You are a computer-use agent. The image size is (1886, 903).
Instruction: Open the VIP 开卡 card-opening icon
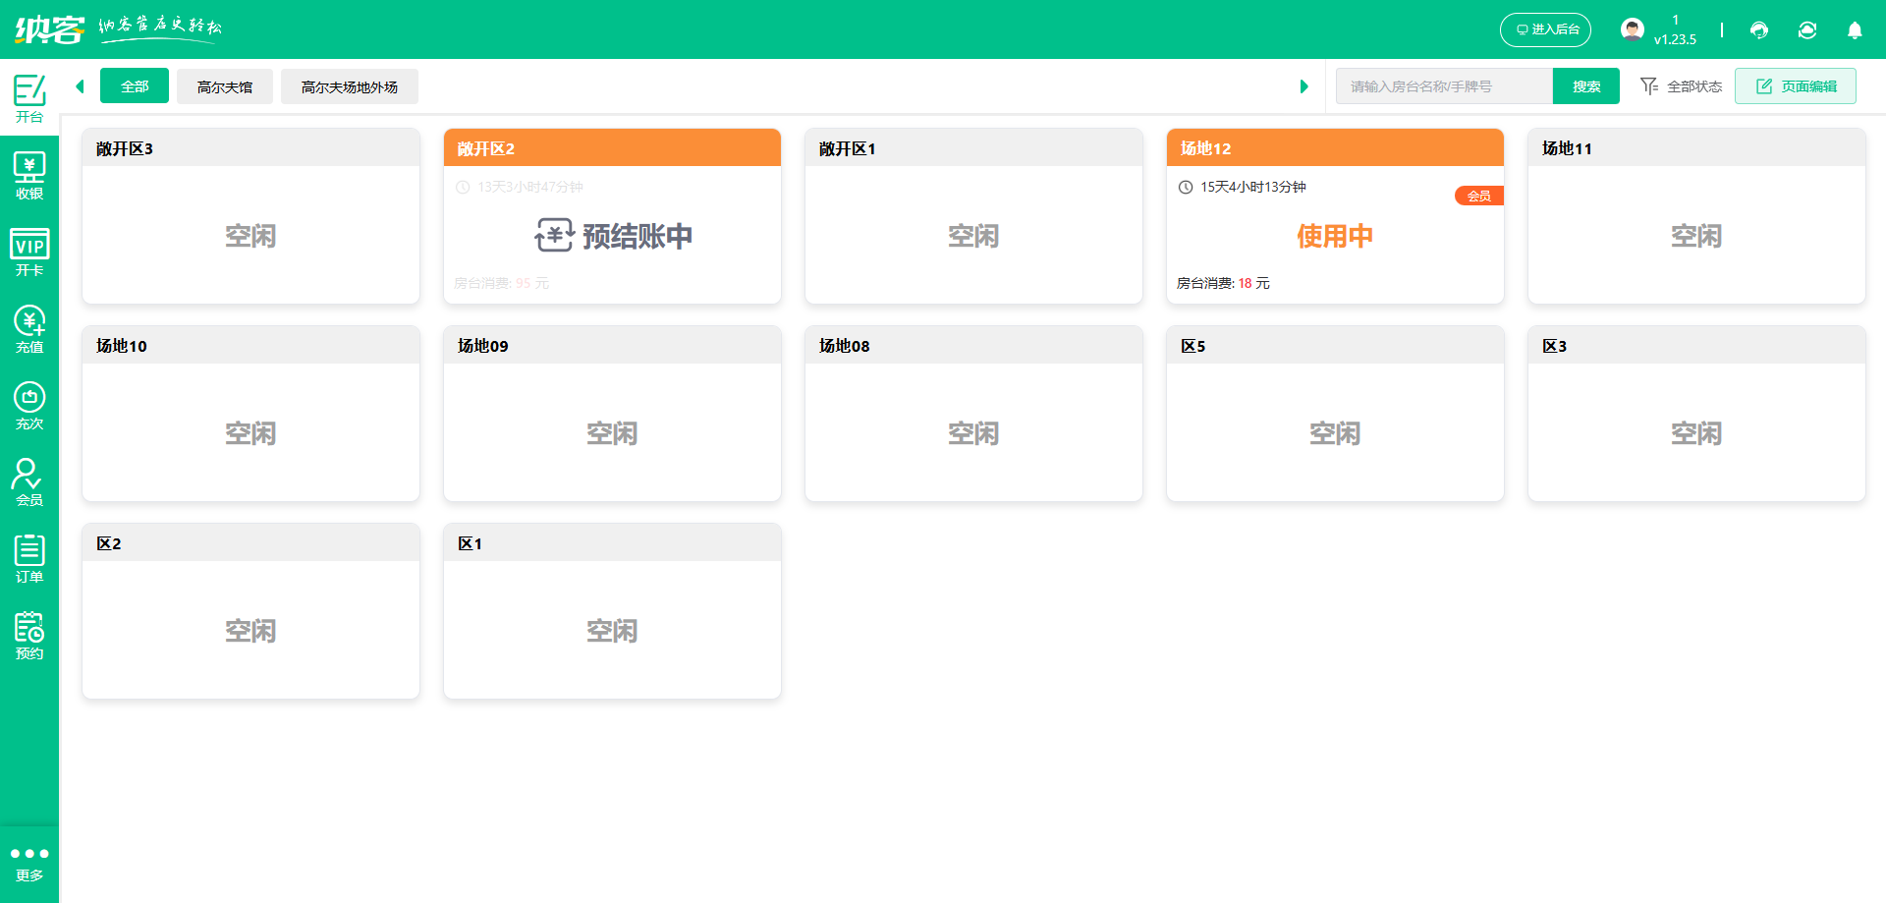coord(29,252)
